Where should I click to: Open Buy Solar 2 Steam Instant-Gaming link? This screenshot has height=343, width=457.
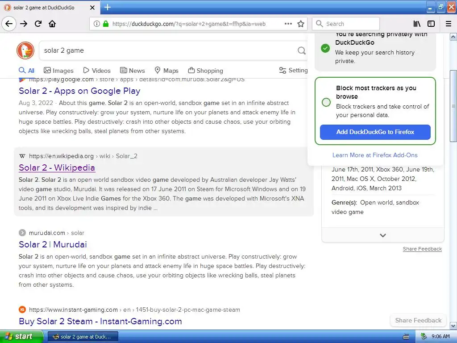pyautogui.click(x=100, y=321)
